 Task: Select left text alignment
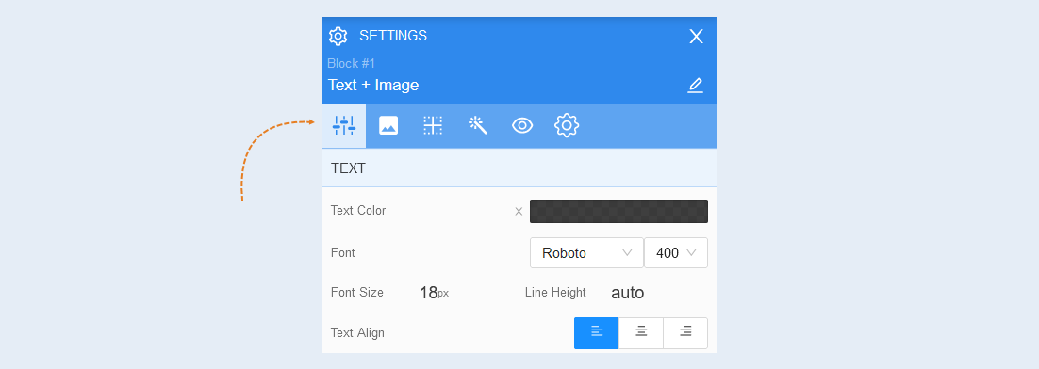point(597,333)
